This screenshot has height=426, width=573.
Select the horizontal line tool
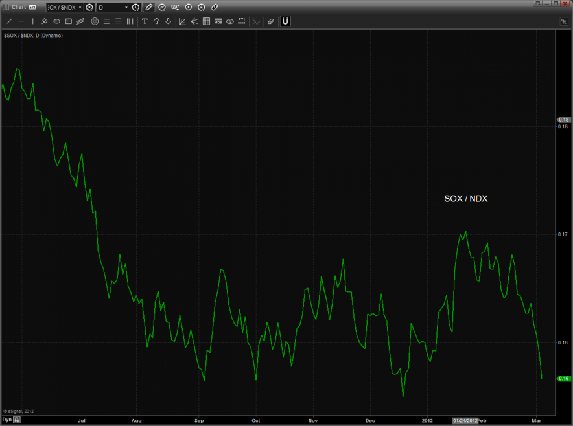pos(21,21)
